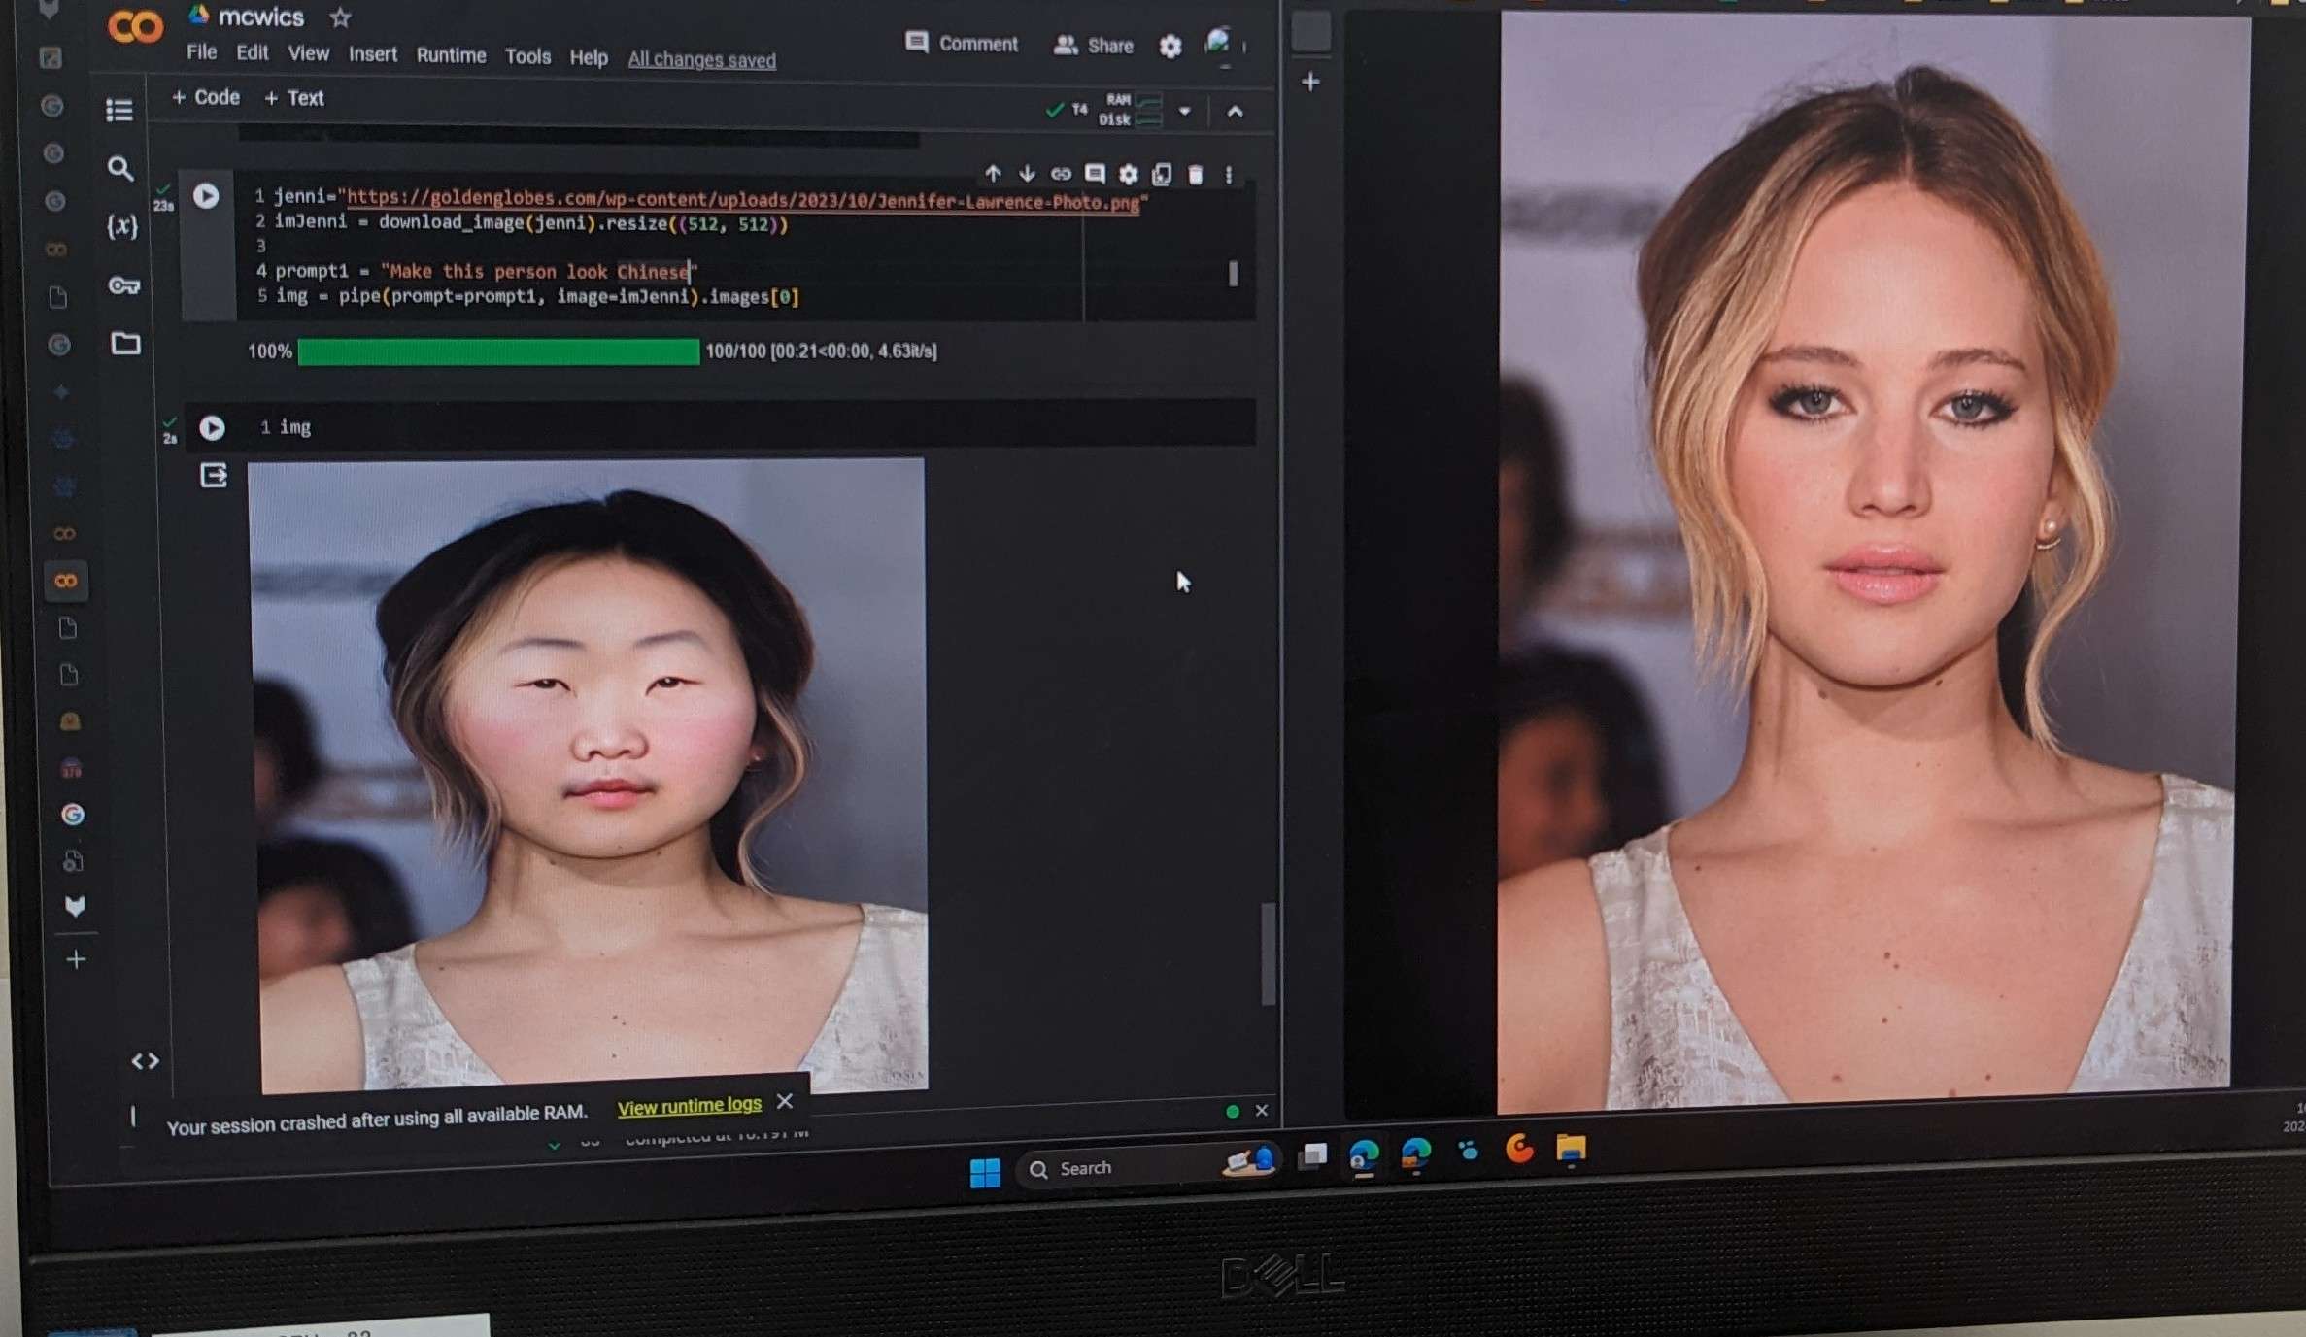This screenshot has height=1337, width=2306.
Task: Move cell up with arrow icon
Action: (x=993, y=174)
